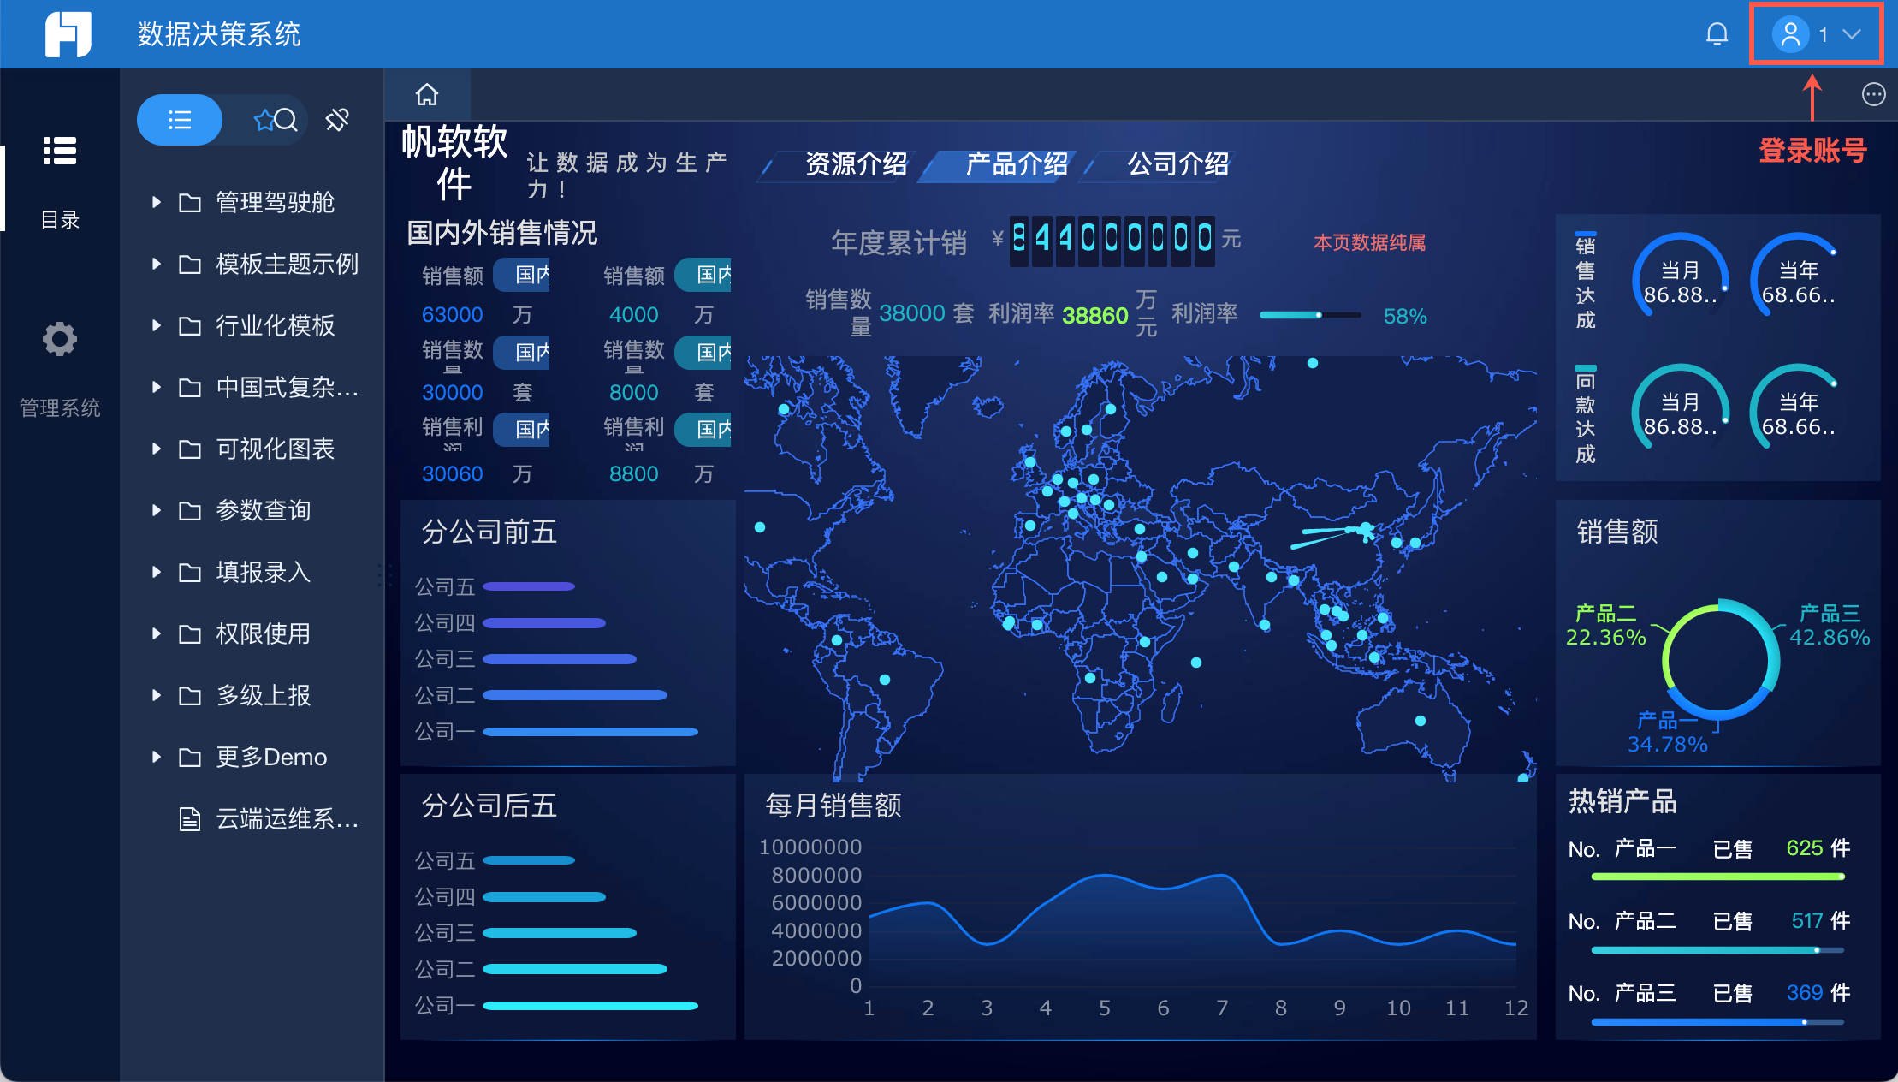1898x1082 pixels.
Task: Expand the 管理驾驶舱 folder
Action: pyautogui.click(x=275, y=202)
